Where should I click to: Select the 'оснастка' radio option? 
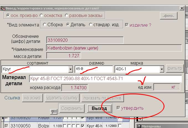pos(41,15)
